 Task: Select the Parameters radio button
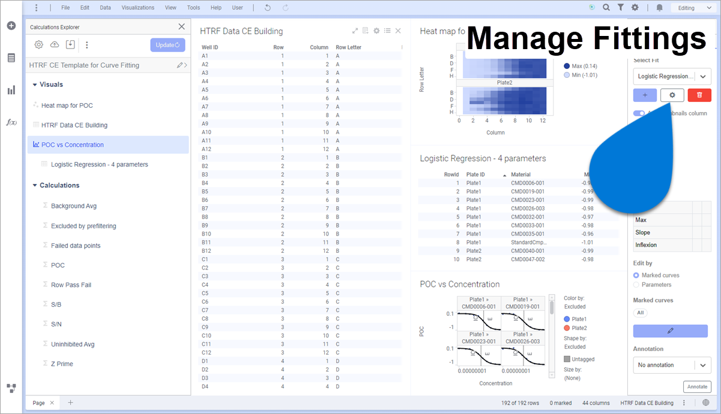point(637,285)
